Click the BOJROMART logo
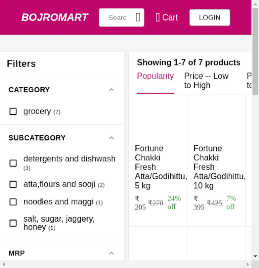 point(55,18)
